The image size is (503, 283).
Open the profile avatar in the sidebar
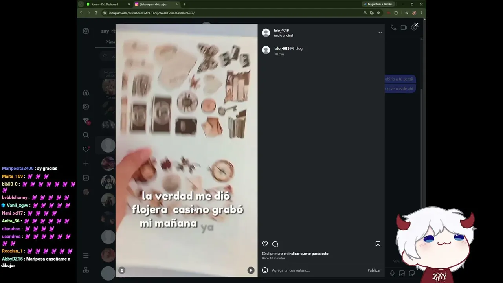[x=86, y=192]
